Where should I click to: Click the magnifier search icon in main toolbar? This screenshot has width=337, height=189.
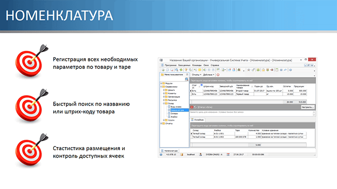177,70
